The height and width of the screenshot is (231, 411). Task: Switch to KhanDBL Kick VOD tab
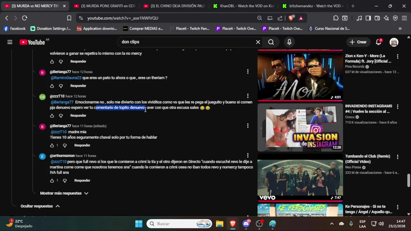click(x=244, y=6)
